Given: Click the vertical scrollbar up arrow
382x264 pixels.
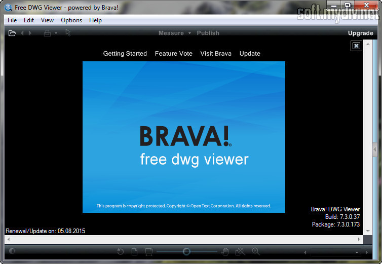Looking at the screenshot, I should pos(368,44).
